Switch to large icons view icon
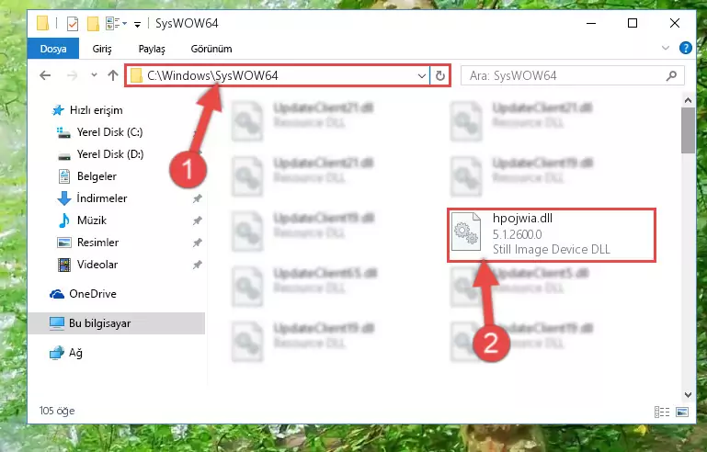The image size is (707, 452). pyautogui.click(x=682, y=412)
